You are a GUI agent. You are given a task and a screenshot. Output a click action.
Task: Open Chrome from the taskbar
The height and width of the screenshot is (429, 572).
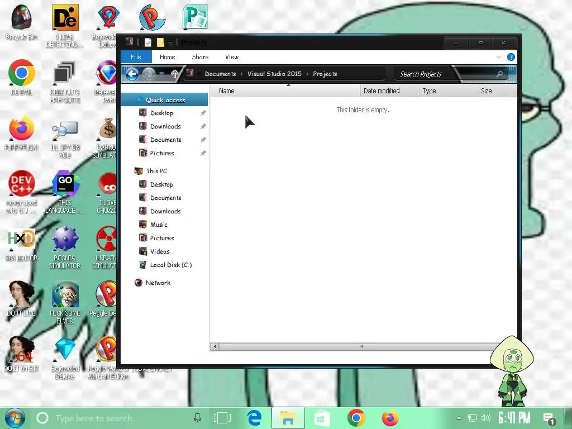(356, 418)
